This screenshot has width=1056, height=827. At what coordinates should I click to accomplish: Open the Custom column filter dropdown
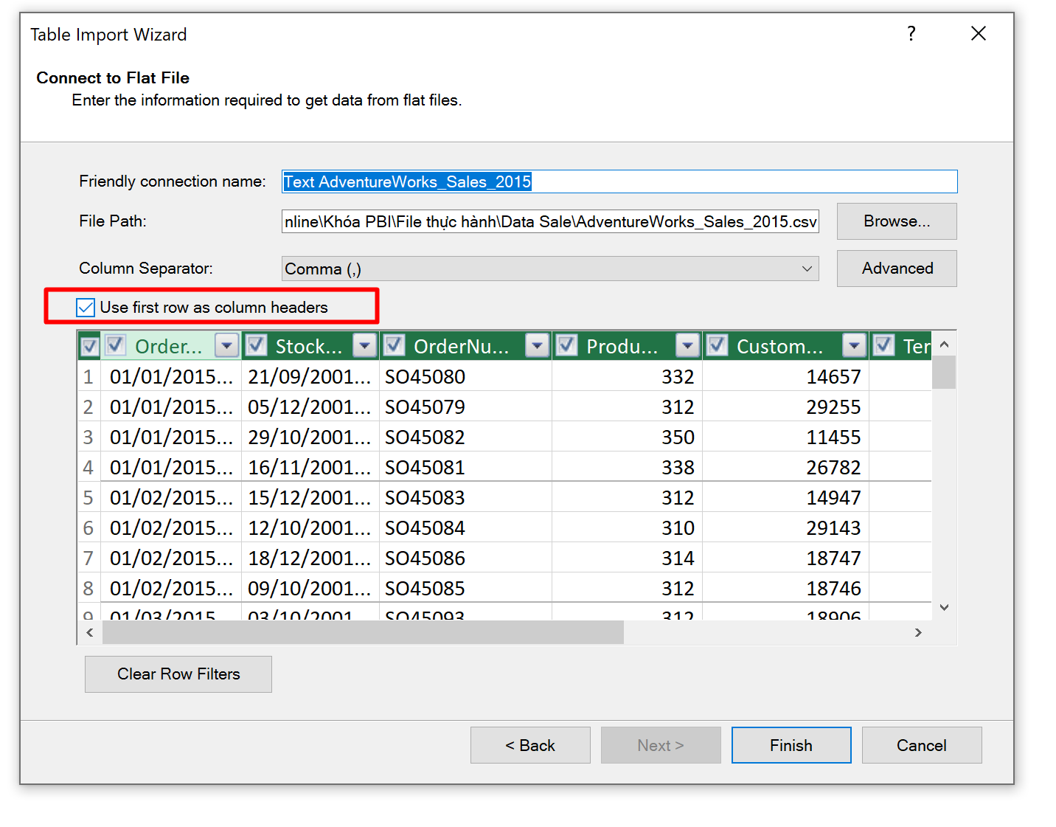point(854,345)
